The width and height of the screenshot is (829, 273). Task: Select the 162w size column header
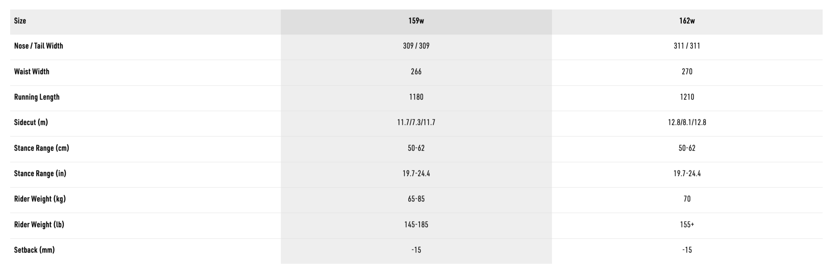point(687,21)
